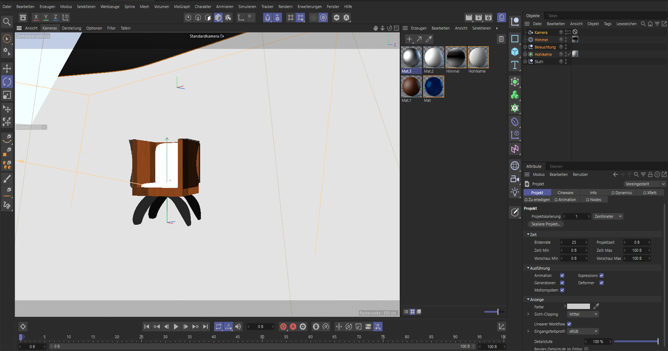Toggle Linearer Workflow checkbox
Screen dimensions: 668x351
[x=569, y=324]
